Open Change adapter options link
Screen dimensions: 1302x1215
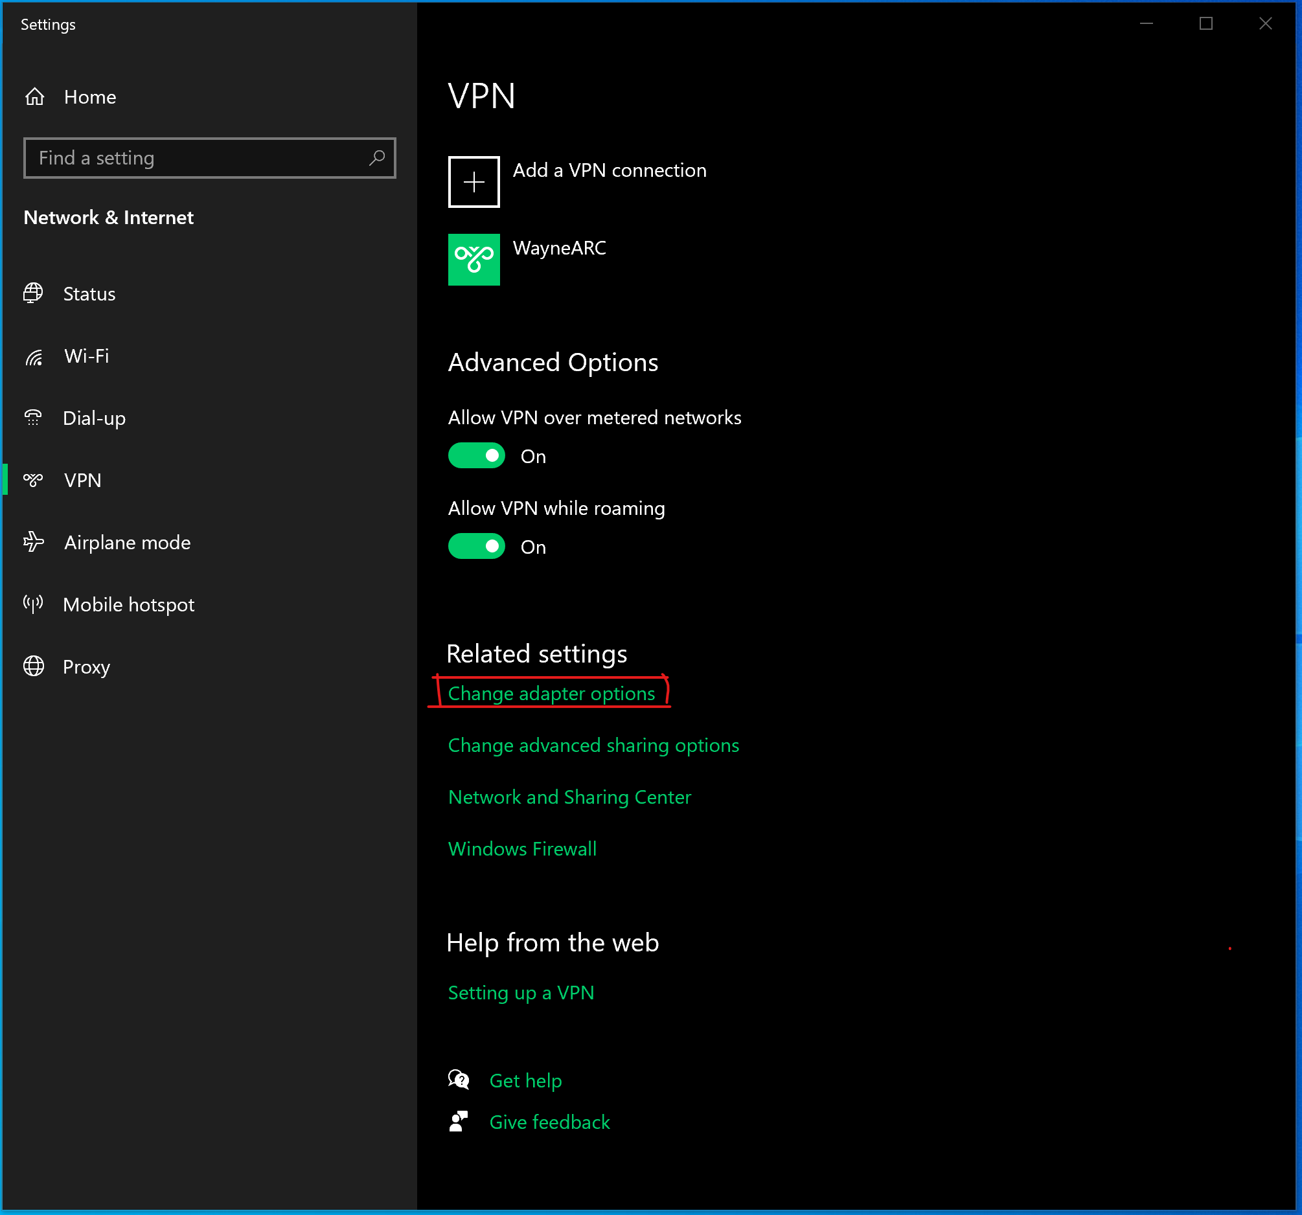[551, 694]
